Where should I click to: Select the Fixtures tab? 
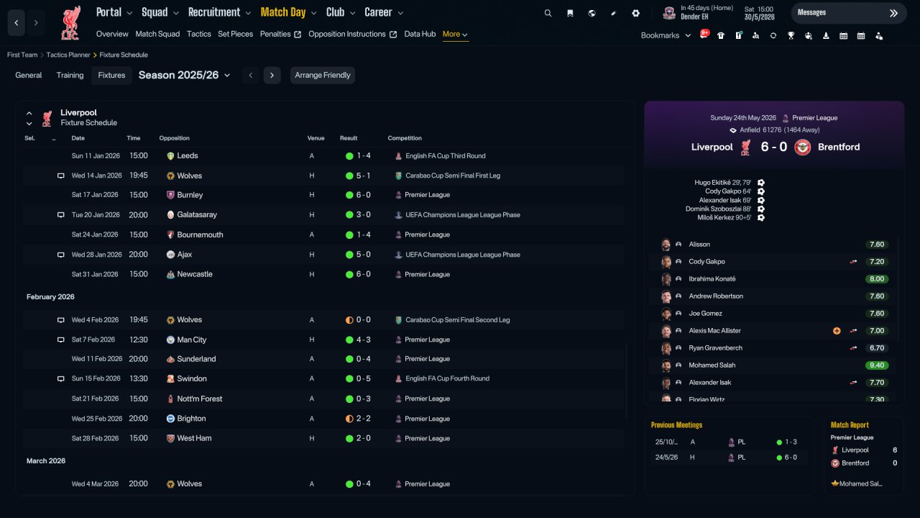click(x=111, y=76)
